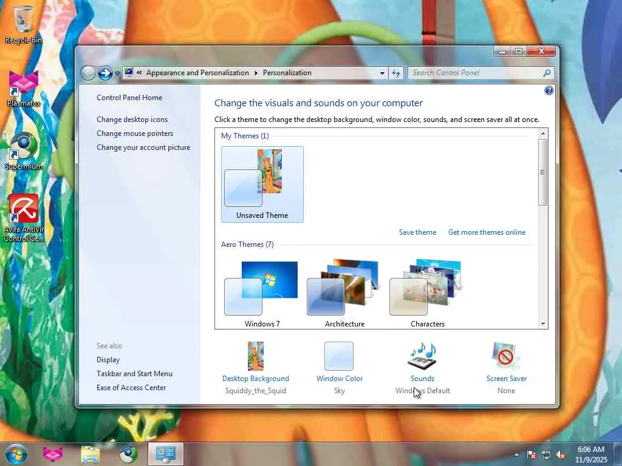Click the address bar refresh button
The width and height of the screenshot is (622, 466).
pyautogui.click(x=396, y=73)
